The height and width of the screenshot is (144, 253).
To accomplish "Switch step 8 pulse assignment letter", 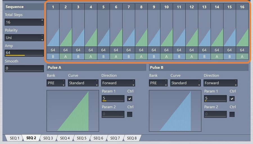I will tap(141, 56).
